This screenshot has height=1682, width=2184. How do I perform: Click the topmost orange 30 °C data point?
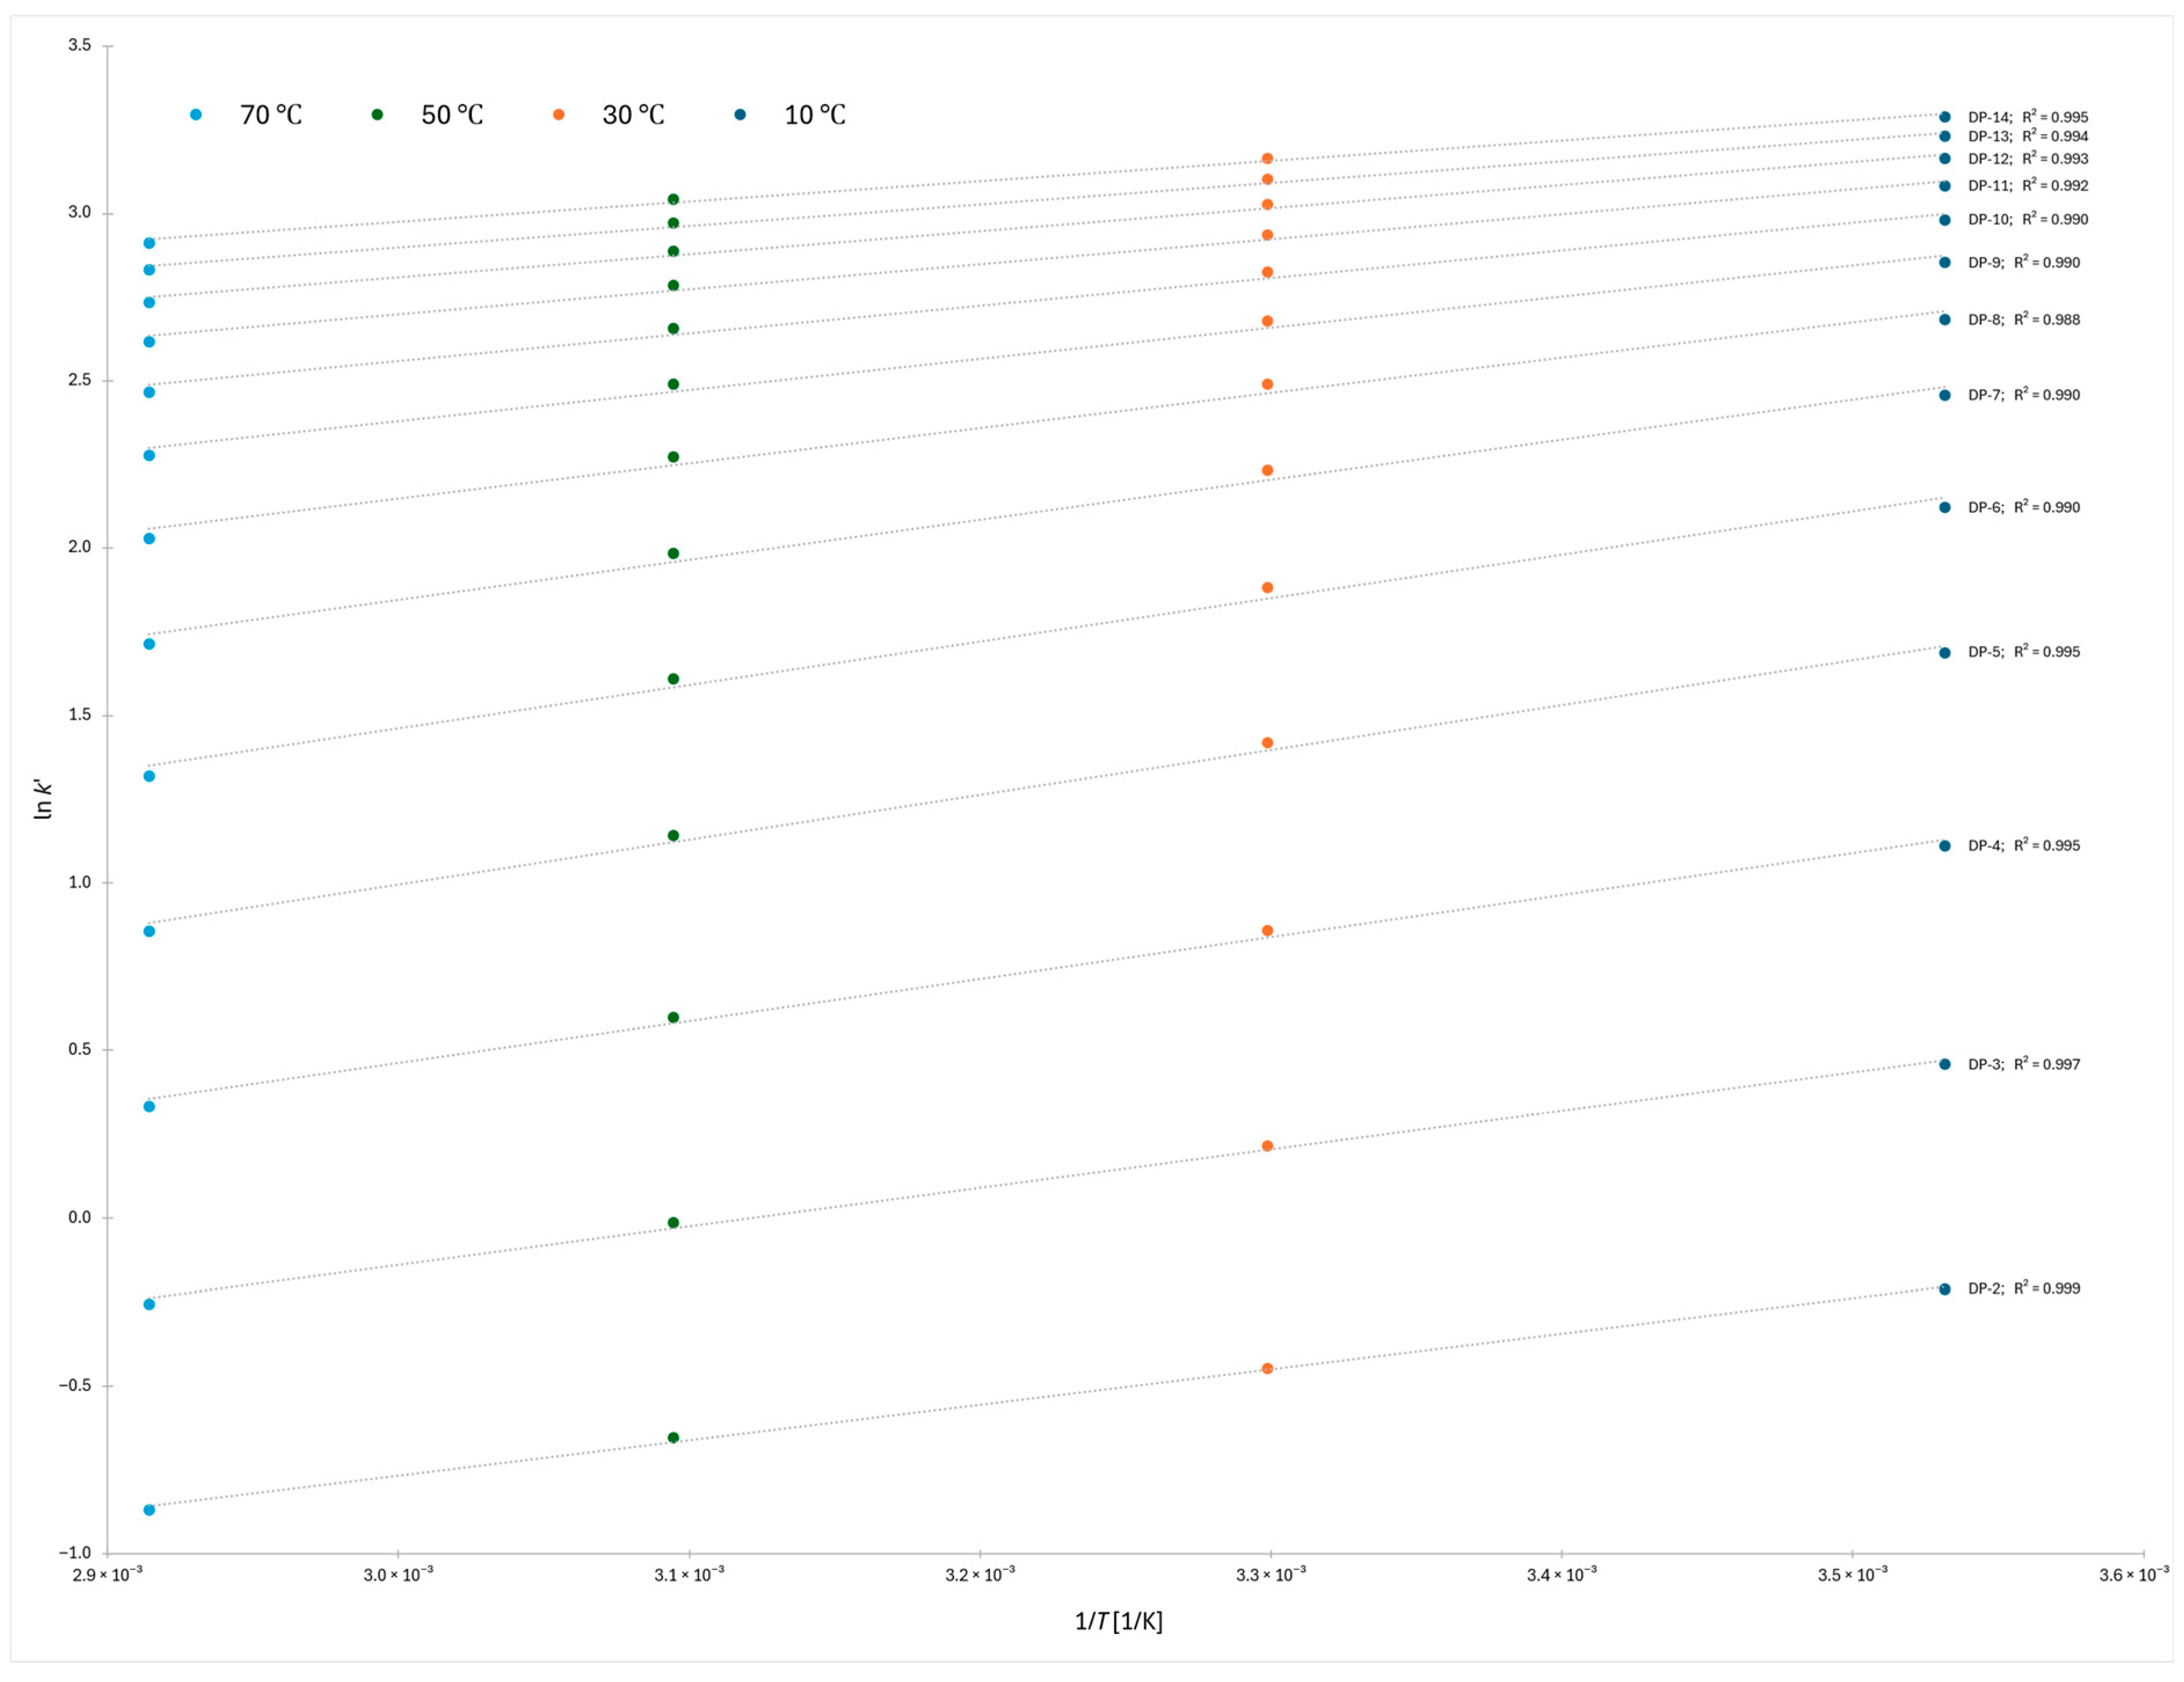(1267, 159)
